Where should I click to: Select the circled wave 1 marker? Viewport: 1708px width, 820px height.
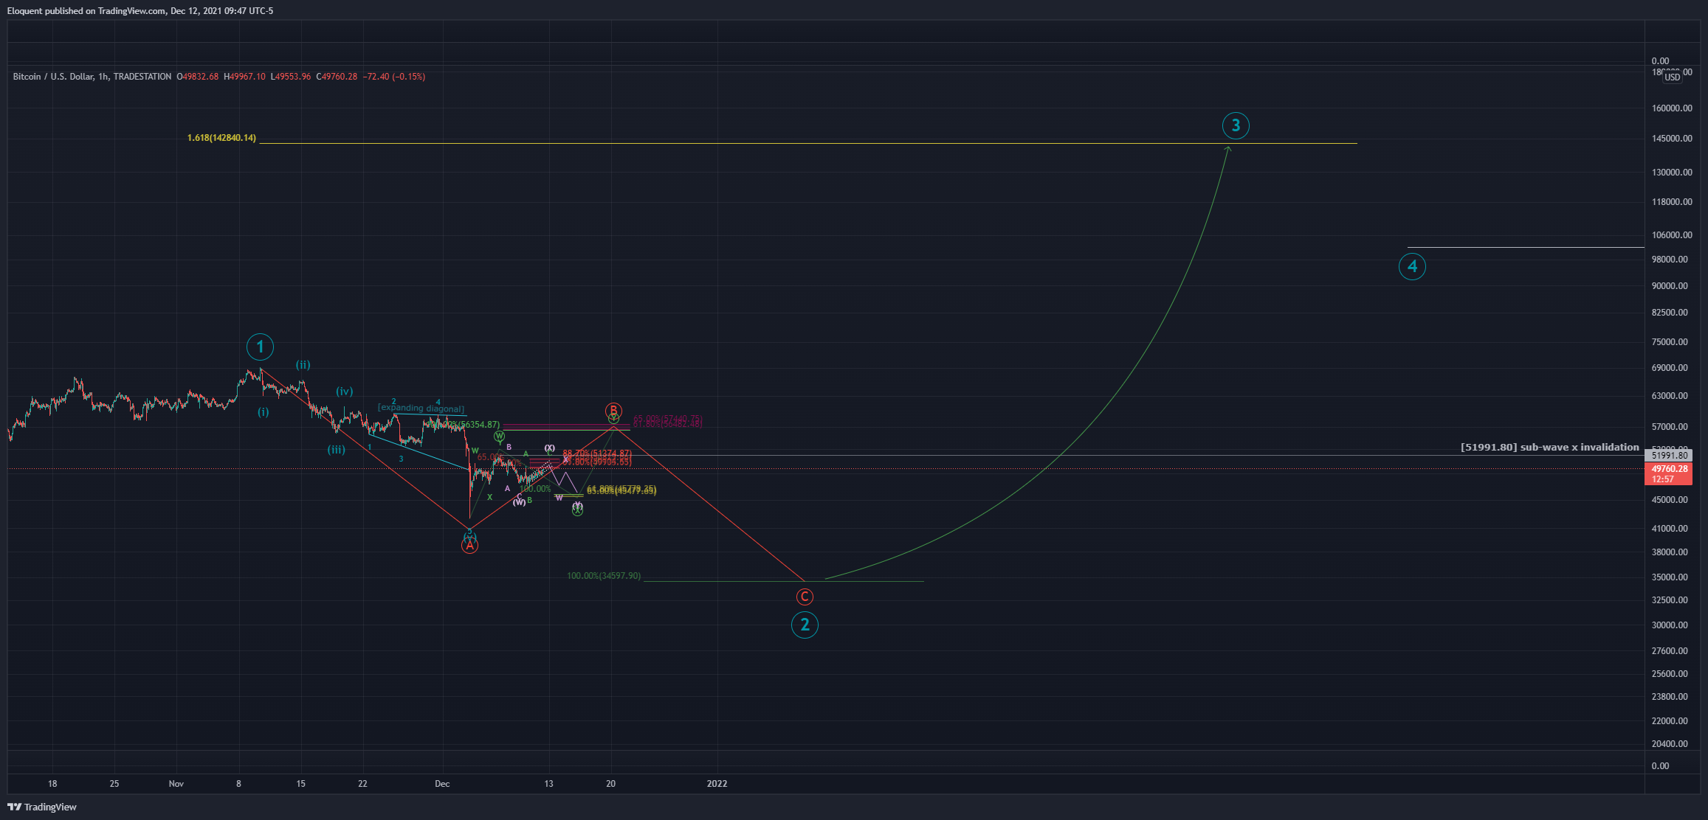[260, 347]
